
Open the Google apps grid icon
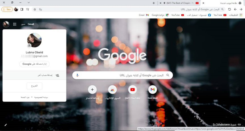point(15,24)
